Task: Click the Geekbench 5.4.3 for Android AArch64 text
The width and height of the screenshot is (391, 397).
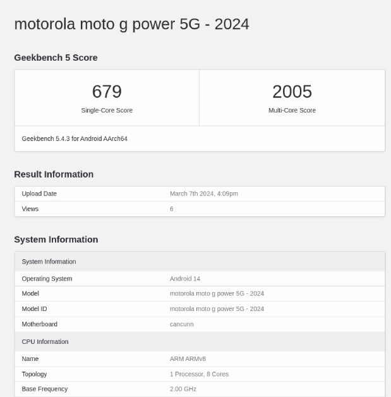Action: pyautogui.click(x=75, y=138)
